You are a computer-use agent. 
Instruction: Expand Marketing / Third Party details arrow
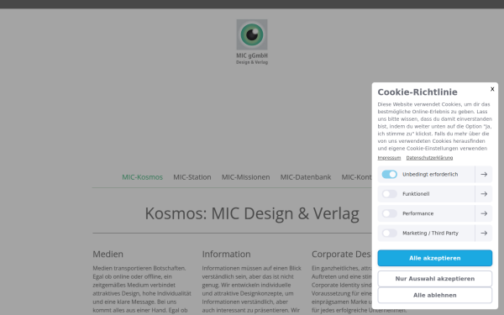(x=484, y=233)
